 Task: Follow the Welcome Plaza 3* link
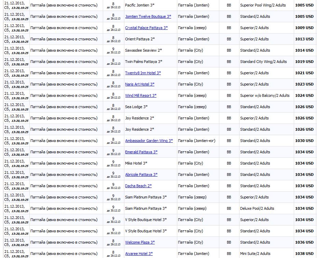point(140,242)
